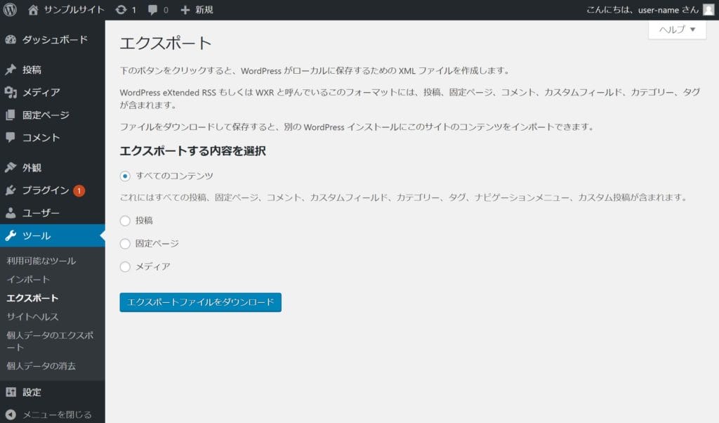719x423 pixels.
Task: Expand the ヘルプ dropdown tab
Action: point(677,30)
